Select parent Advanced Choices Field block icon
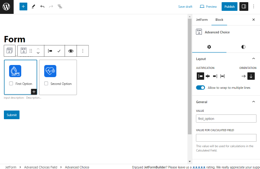The width and height of the screenshot is (260, 169). (10, 51)
